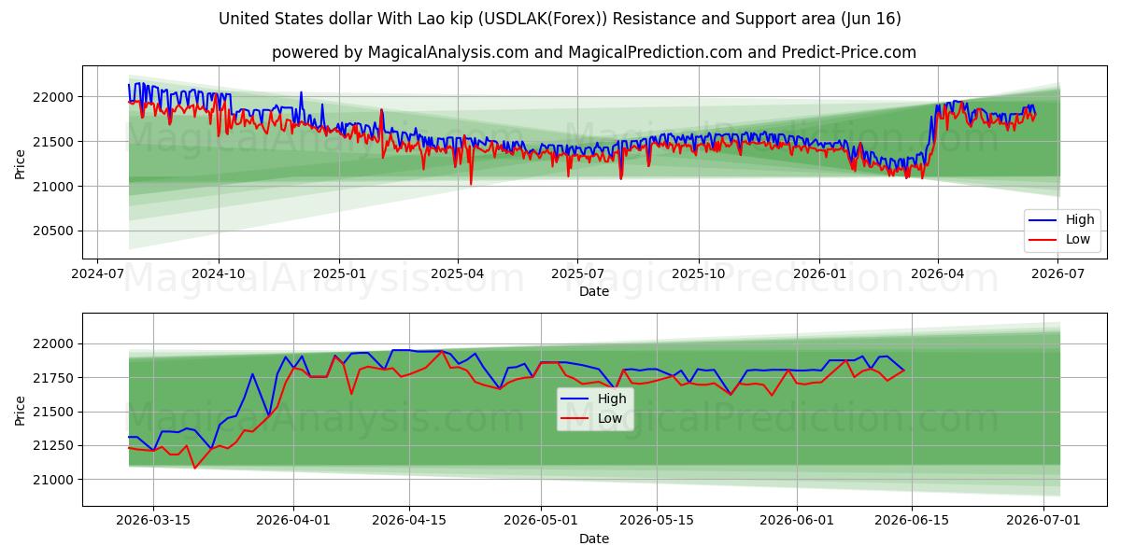Image resolution: width=1121 pixels, height=560 pixels.
Task: Click the '2024-10' tick label
Action: pos(219,274)
